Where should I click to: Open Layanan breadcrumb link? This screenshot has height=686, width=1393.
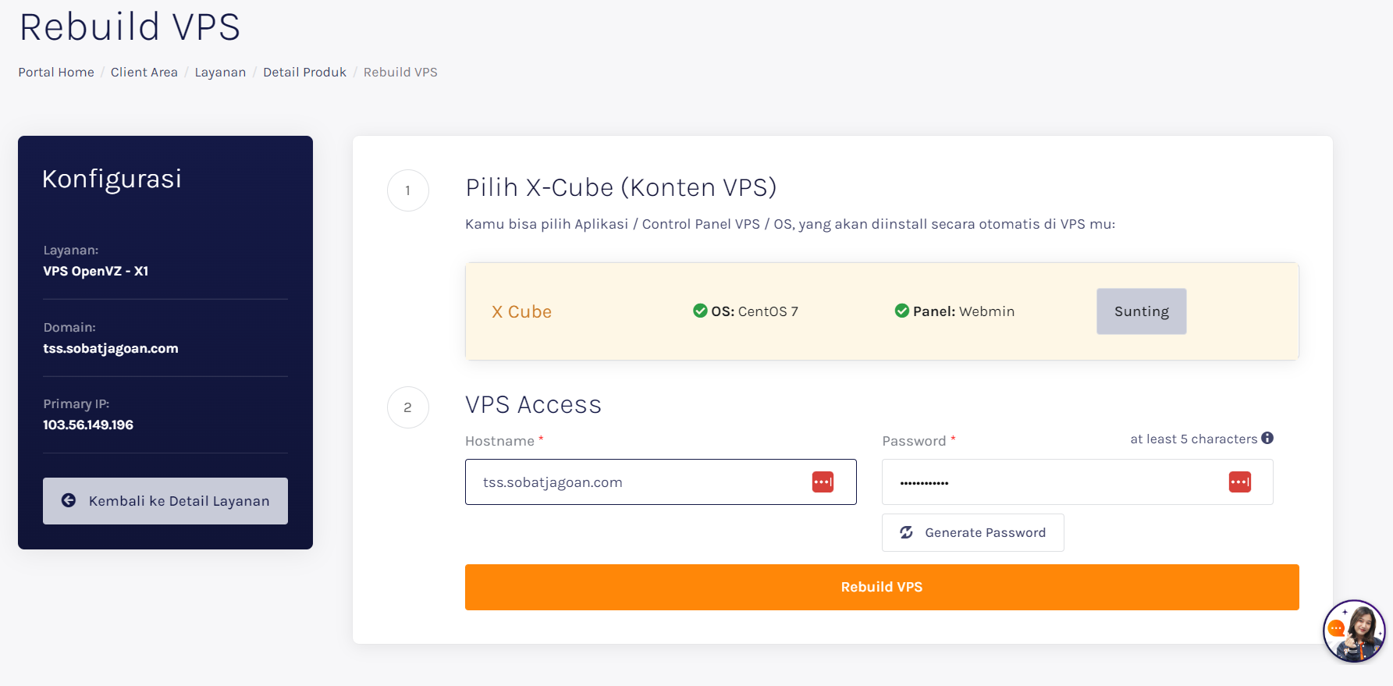click(x=220, y=72)
